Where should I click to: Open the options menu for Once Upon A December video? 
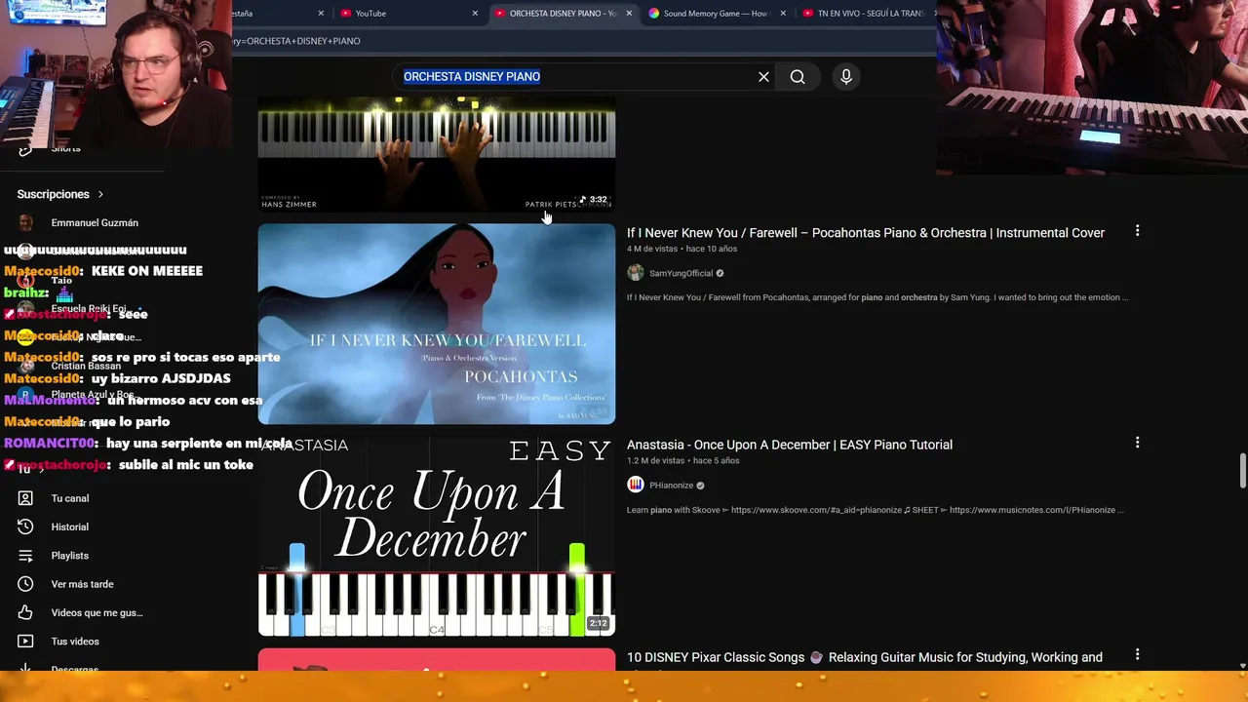click(x=1137, y=443)
